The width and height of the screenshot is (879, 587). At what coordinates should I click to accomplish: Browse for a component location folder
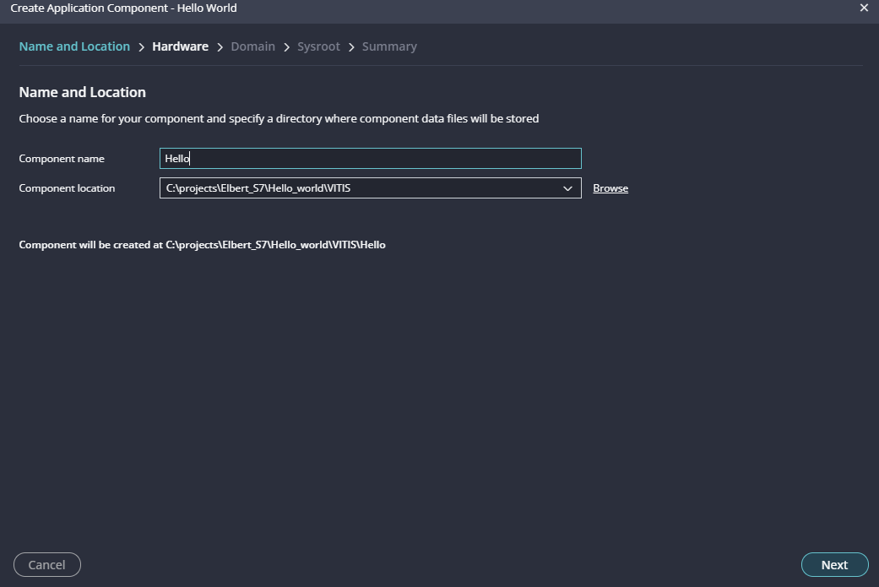click(610, 188)
